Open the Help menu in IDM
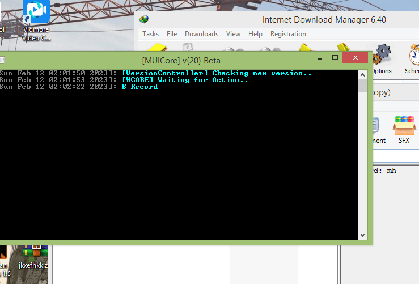The width and height of the screenshot is (419, 284). tap(255, 34)
